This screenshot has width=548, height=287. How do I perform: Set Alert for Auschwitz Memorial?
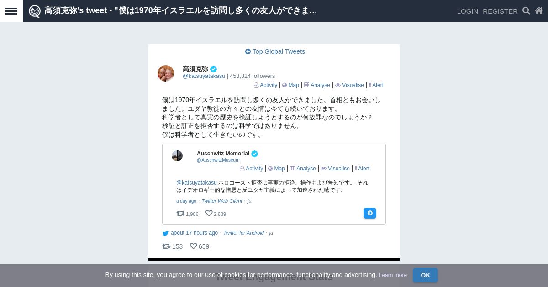[x=362, y=169]
